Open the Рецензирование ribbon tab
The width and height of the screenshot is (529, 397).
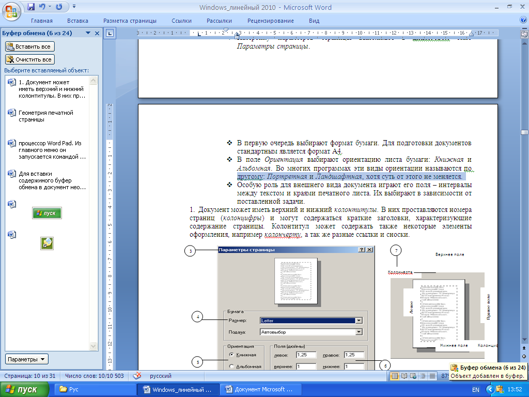(x=271, y=21)
